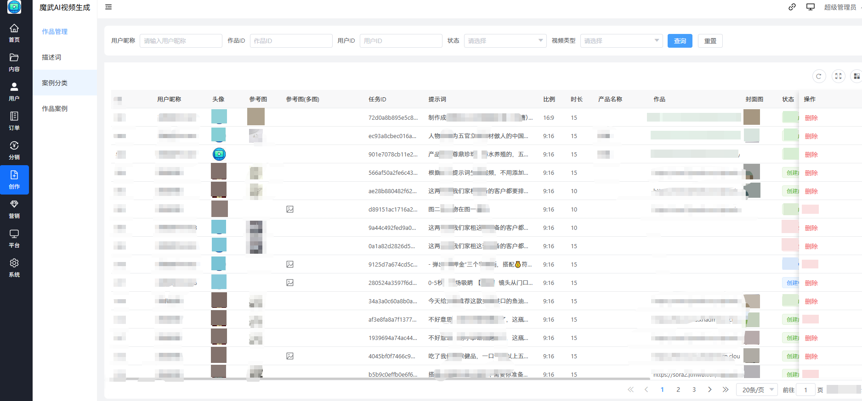
Task: Select the 描述词 menu item
Action: click(x=51, y=57)
